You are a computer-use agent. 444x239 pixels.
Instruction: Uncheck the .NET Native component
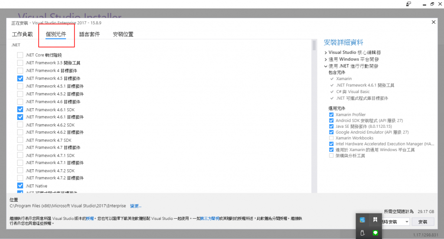tap(20, 186)
